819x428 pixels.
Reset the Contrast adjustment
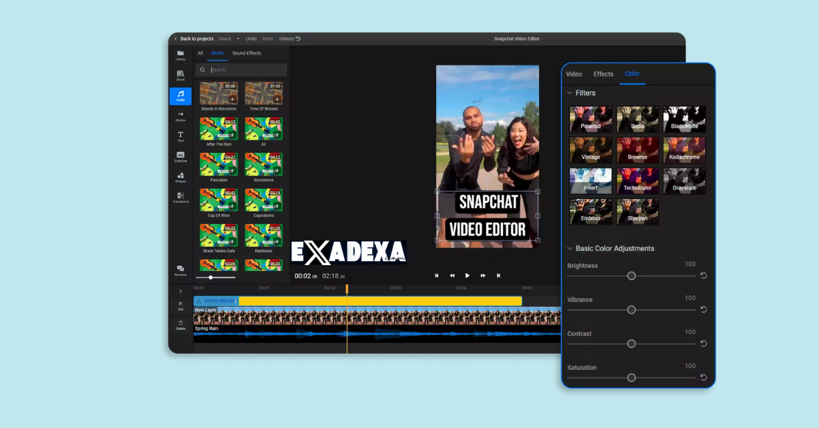pos(704,343)
